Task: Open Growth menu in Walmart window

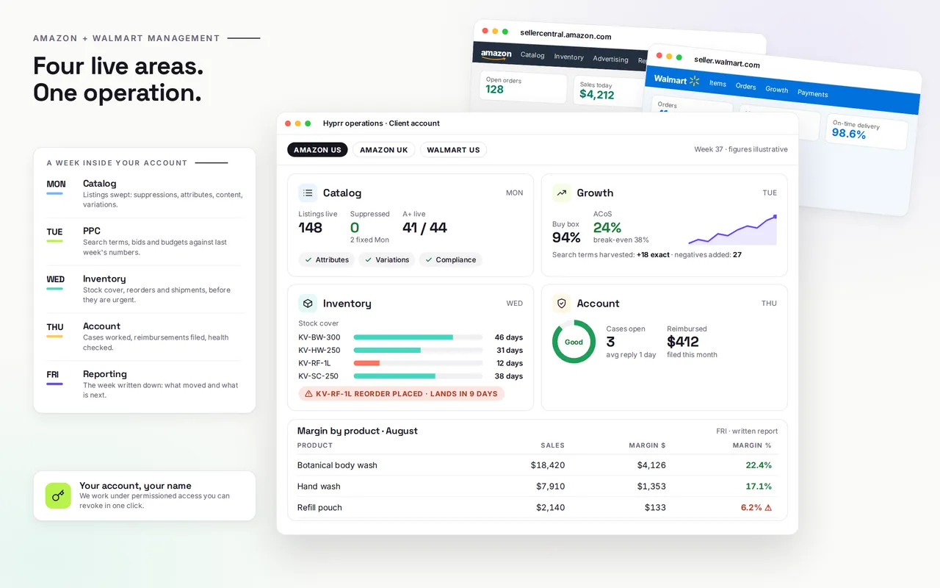Action: pos(776,89)
